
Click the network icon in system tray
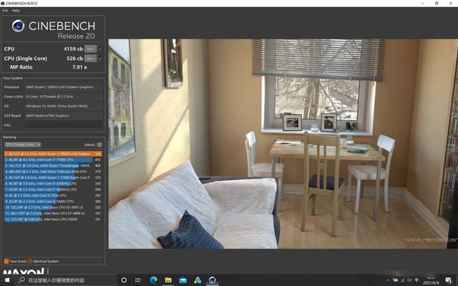click(402, 280)
